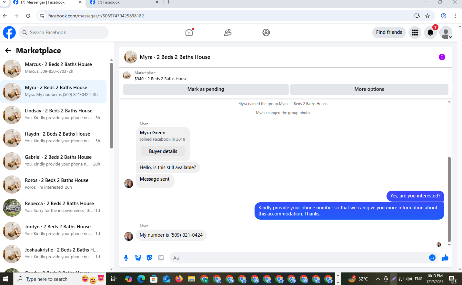Click the conversation list scrollbar
This screenshot has width=462, height=285.
[x=111, y=106]
